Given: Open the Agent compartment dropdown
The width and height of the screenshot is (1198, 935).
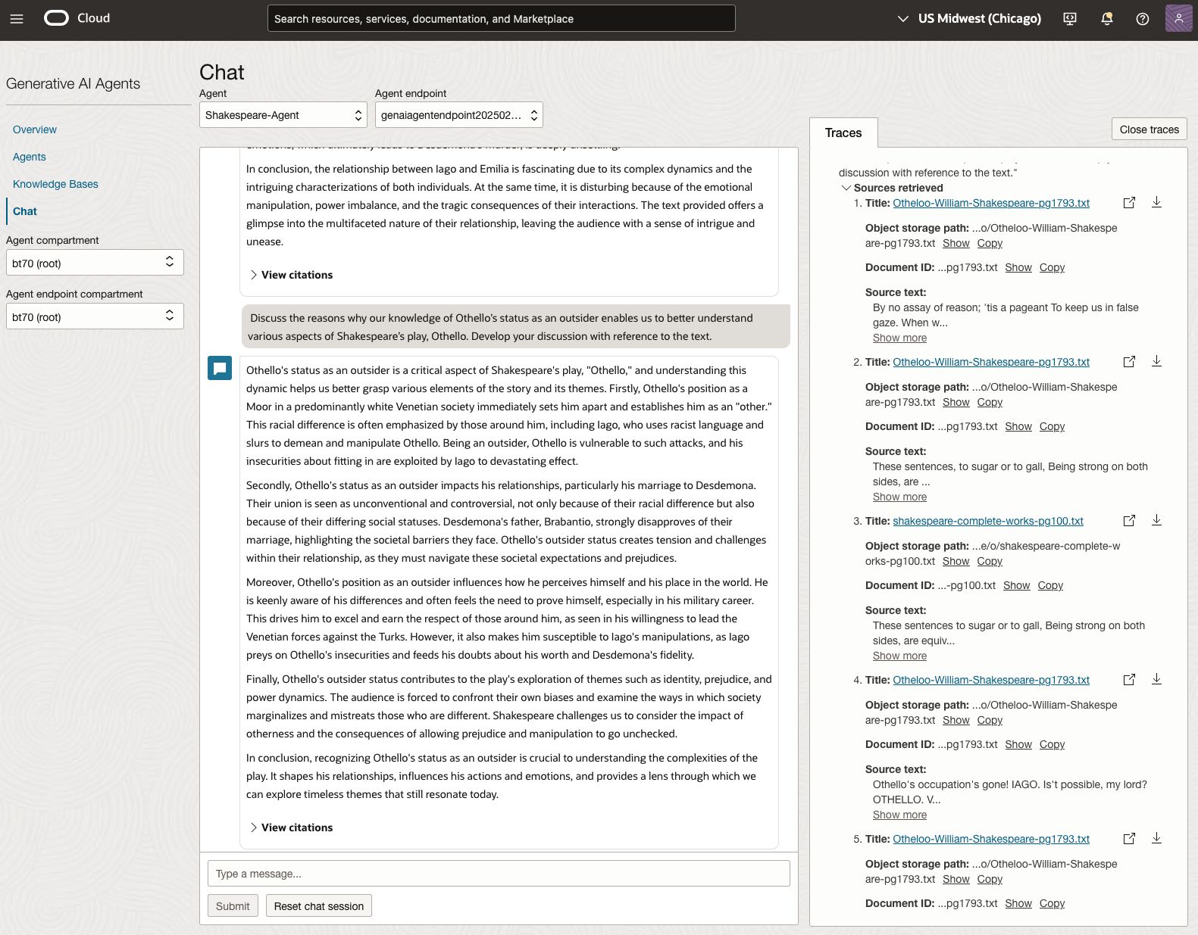Looking at the screenshot, I should (x=95, y=263).
